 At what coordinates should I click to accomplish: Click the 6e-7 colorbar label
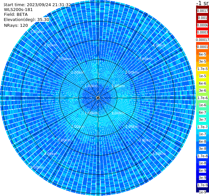point(203,112)
